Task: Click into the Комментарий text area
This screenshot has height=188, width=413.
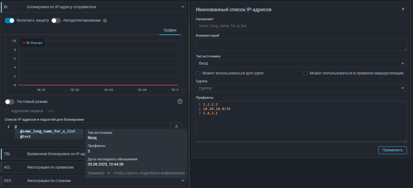Action: click(x=301, y=44)
